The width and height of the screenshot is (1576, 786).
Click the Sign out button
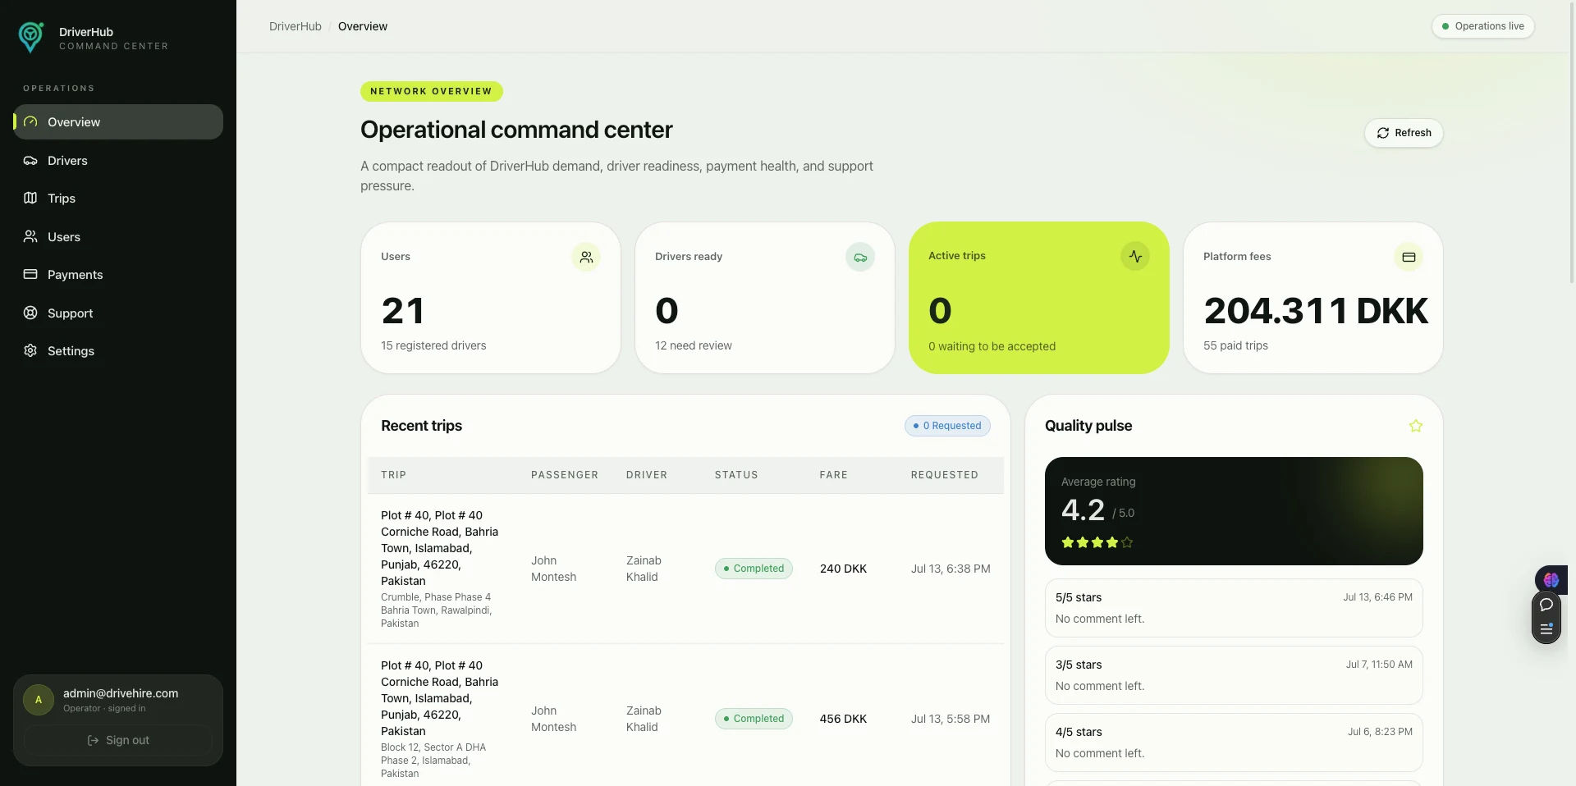(x=118, y=740)
